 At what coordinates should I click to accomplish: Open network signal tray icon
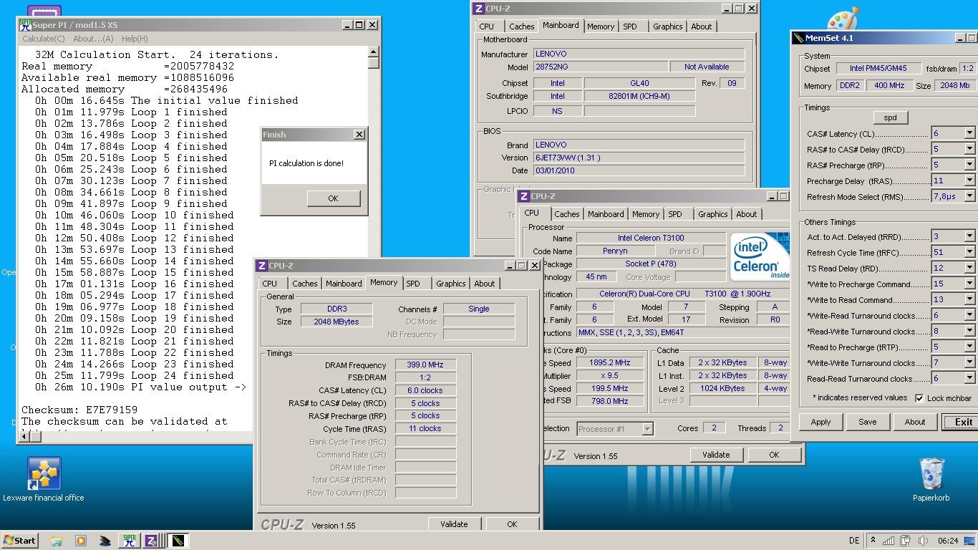[889, 541]
